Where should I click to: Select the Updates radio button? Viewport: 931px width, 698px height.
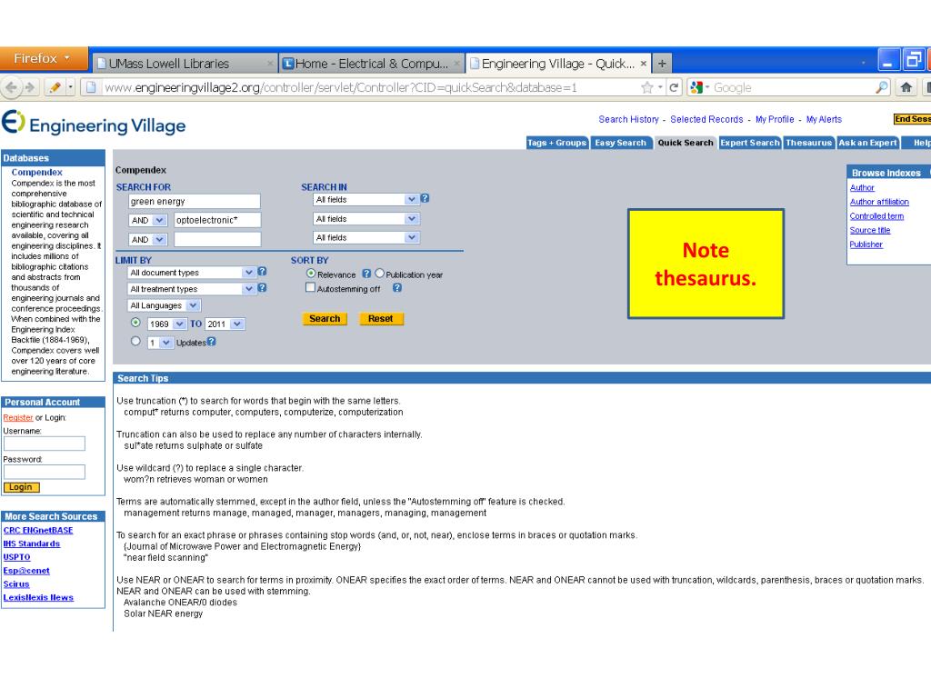135,342
